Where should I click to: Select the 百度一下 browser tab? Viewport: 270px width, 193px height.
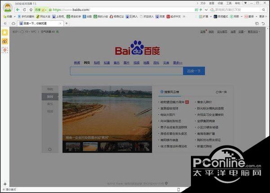click(40, 23)
